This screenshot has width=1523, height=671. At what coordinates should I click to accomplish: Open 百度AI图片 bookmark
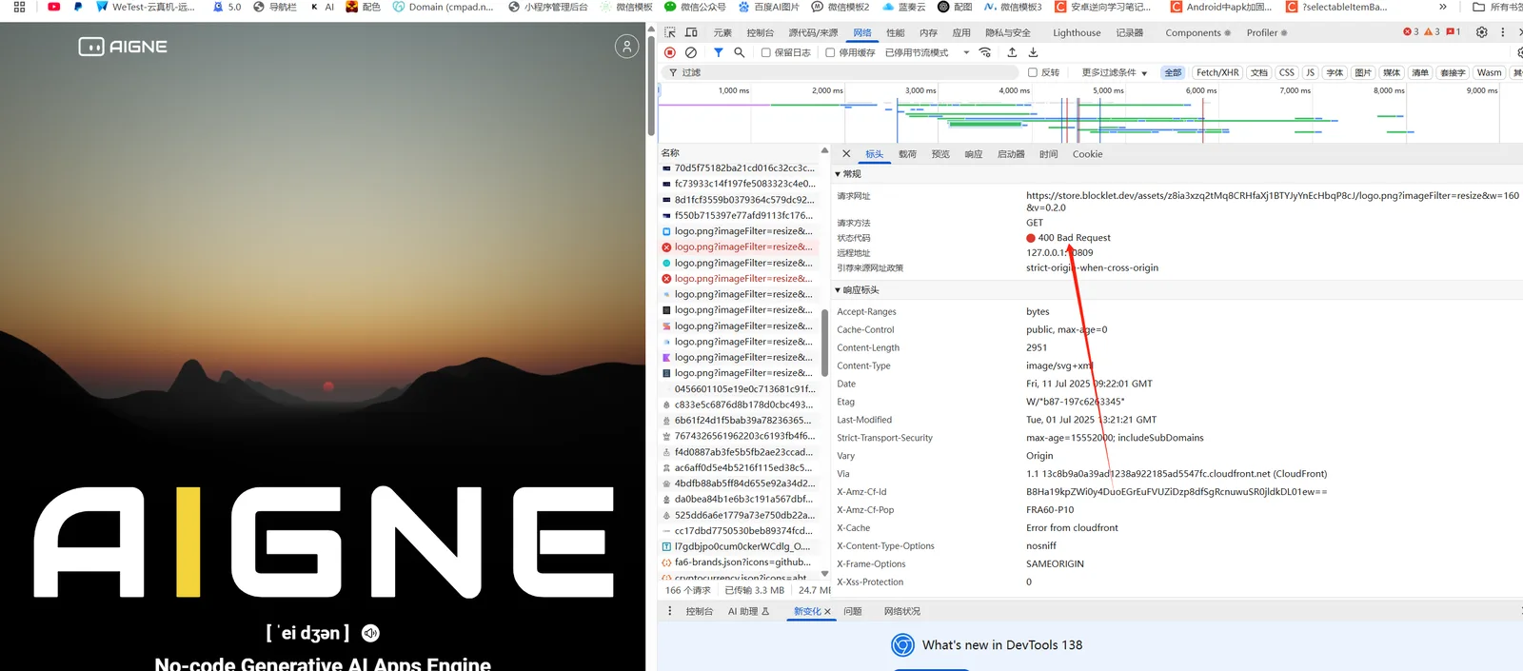[768, 7]
